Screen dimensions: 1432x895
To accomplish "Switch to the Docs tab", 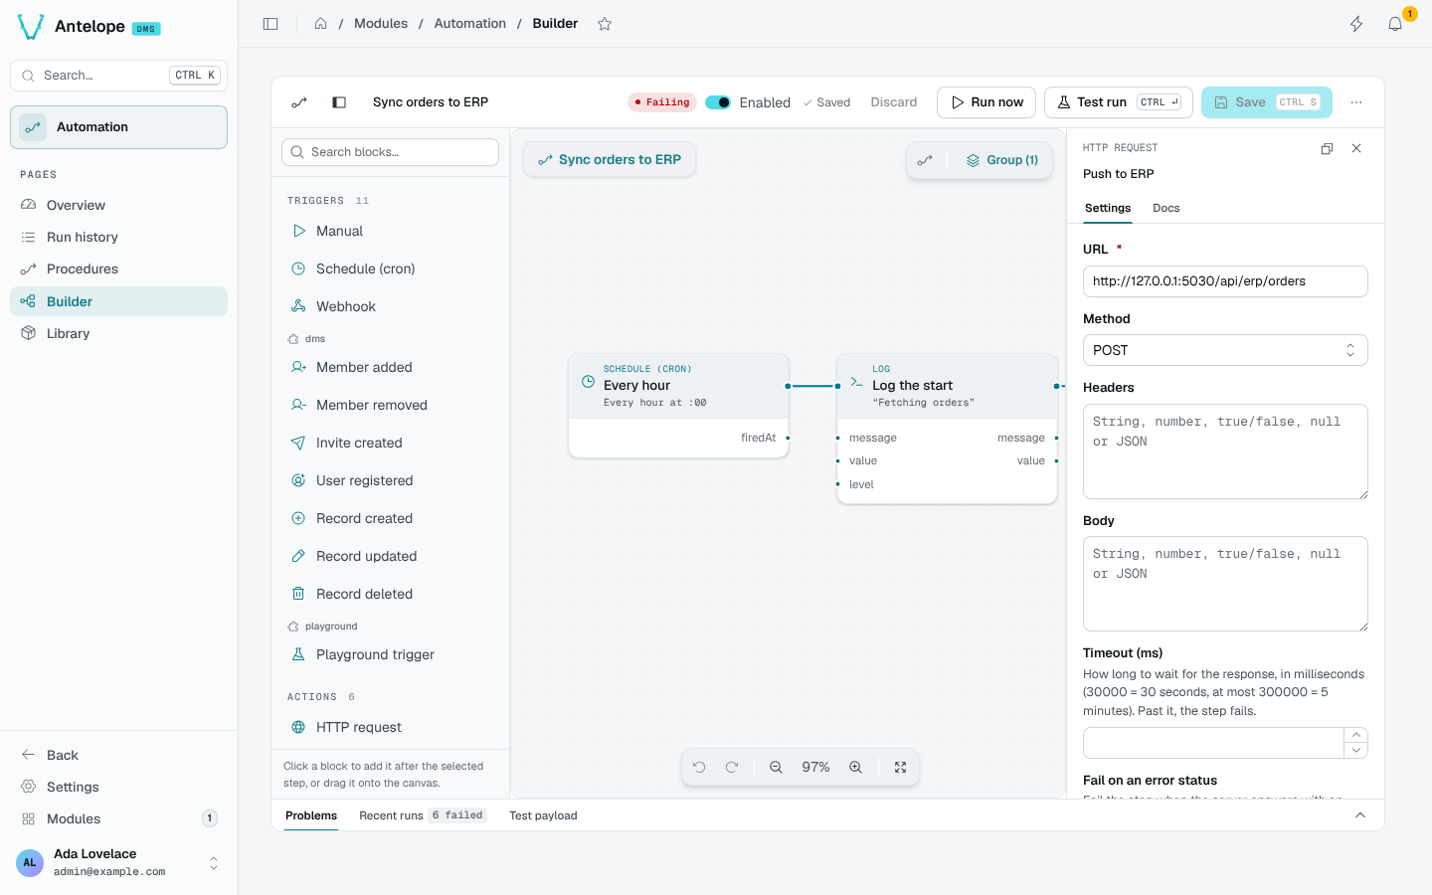I will (x=1165, y=208).
